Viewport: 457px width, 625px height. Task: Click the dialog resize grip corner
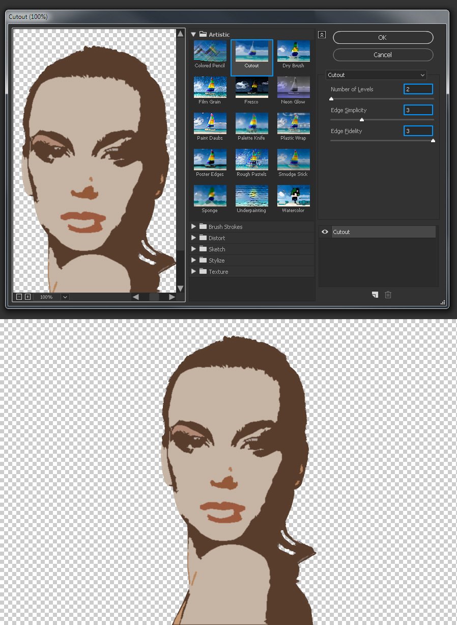coord(443,302)
